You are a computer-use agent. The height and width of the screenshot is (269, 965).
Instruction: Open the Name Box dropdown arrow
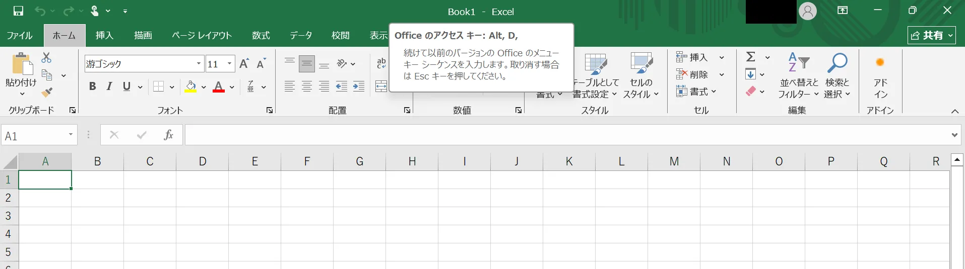coord(71,135)
